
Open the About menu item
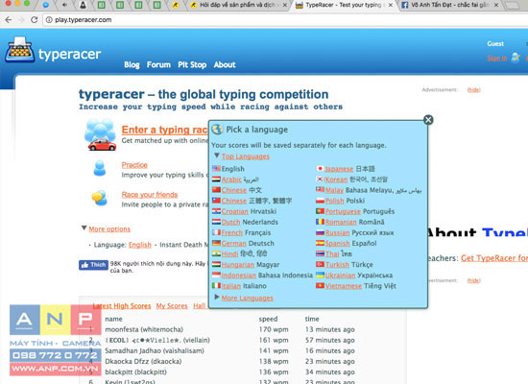(225, 64)
